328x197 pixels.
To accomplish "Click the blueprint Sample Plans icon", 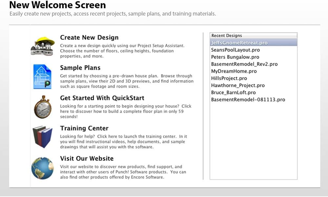I will tap(42, 77).
